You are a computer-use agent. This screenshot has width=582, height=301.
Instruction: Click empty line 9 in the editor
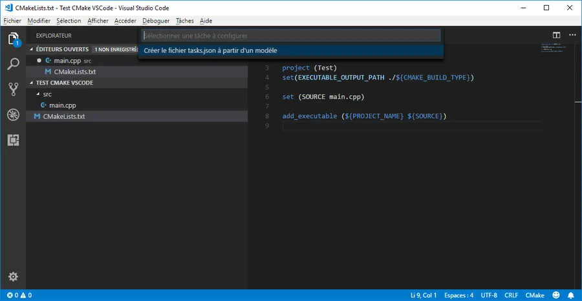coord(411,126)
